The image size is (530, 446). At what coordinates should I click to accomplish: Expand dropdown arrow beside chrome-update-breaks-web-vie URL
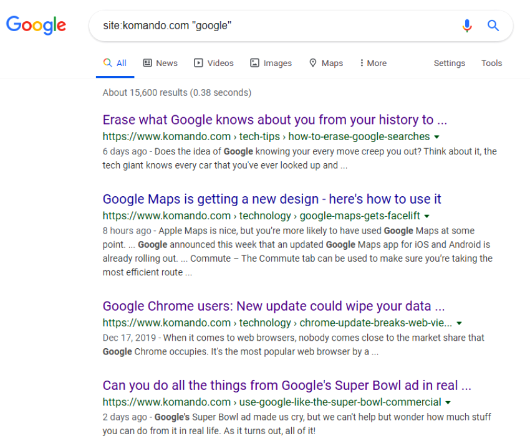pos(459,323)
